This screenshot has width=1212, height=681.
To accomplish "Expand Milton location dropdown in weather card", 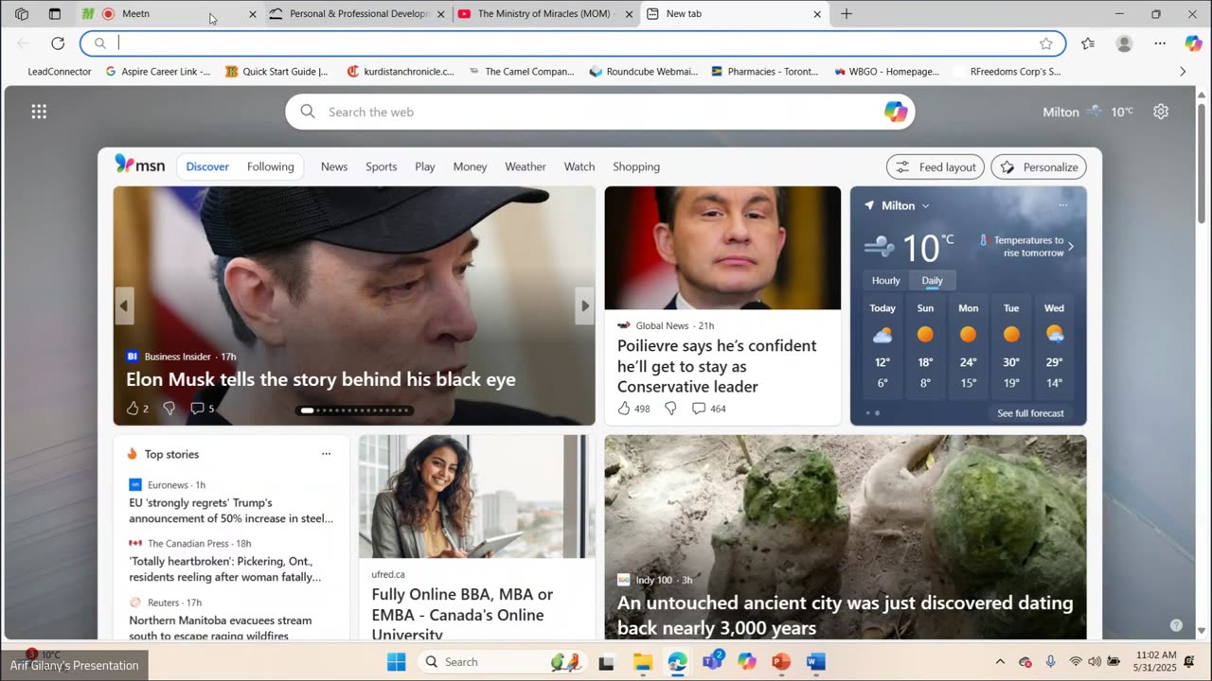I will pyautogui.click(x=925, y=205).
